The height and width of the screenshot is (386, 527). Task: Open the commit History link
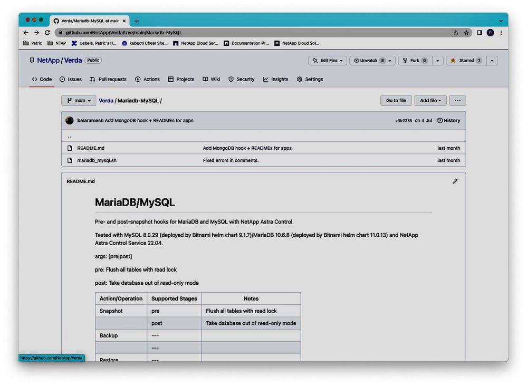449,121
